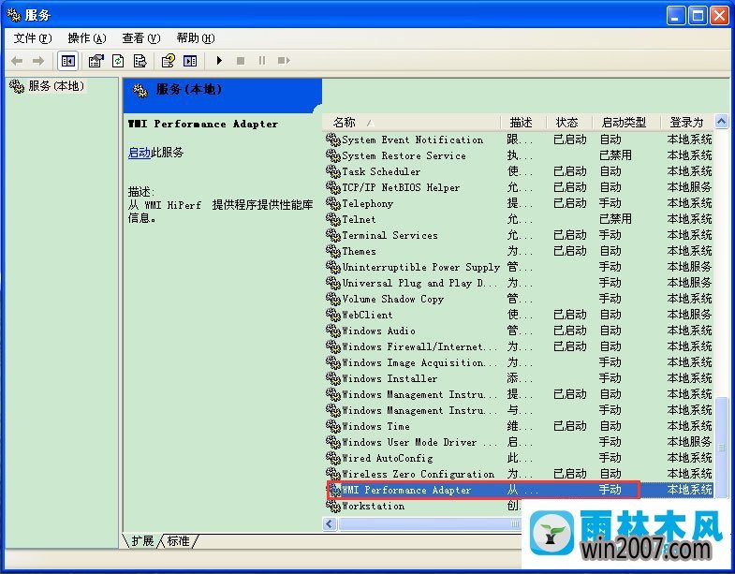Open Properties toolbar icon

pyautogui.click(x=96, y=61)
